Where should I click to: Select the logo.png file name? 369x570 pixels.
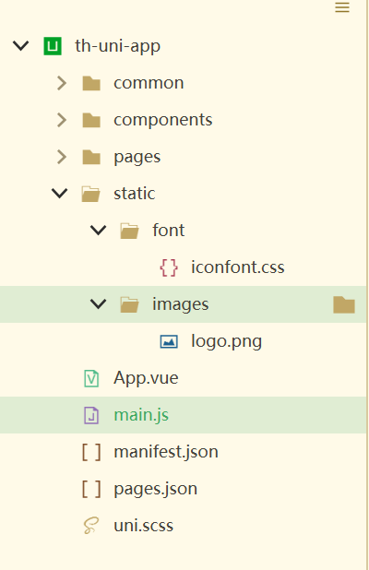tap(226, 341)
